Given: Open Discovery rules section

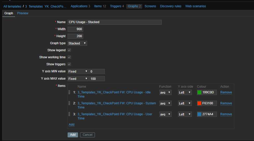Looking at the screenshot, I should 171,6.
